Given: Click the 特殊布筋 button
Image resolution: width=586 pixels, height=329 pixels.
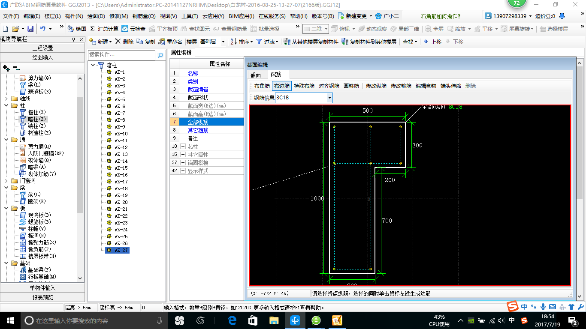Looking at the screenshot, I should pyautogui.click(x=304, y=86).
